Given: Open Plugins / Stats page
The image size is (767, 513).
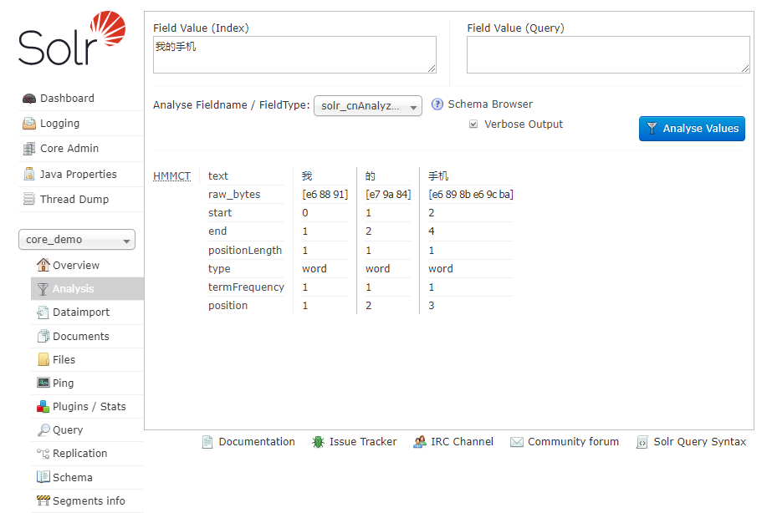Looking at the screenshot, I should [89, 407].
